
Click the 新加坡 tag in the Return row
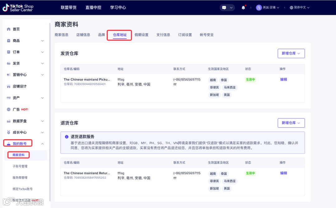click(x=214, y=188)
